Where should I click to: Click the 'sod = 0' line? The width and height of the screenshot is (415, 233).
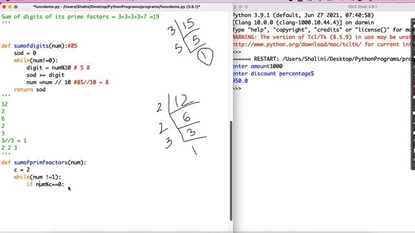[x=25, y=53]
